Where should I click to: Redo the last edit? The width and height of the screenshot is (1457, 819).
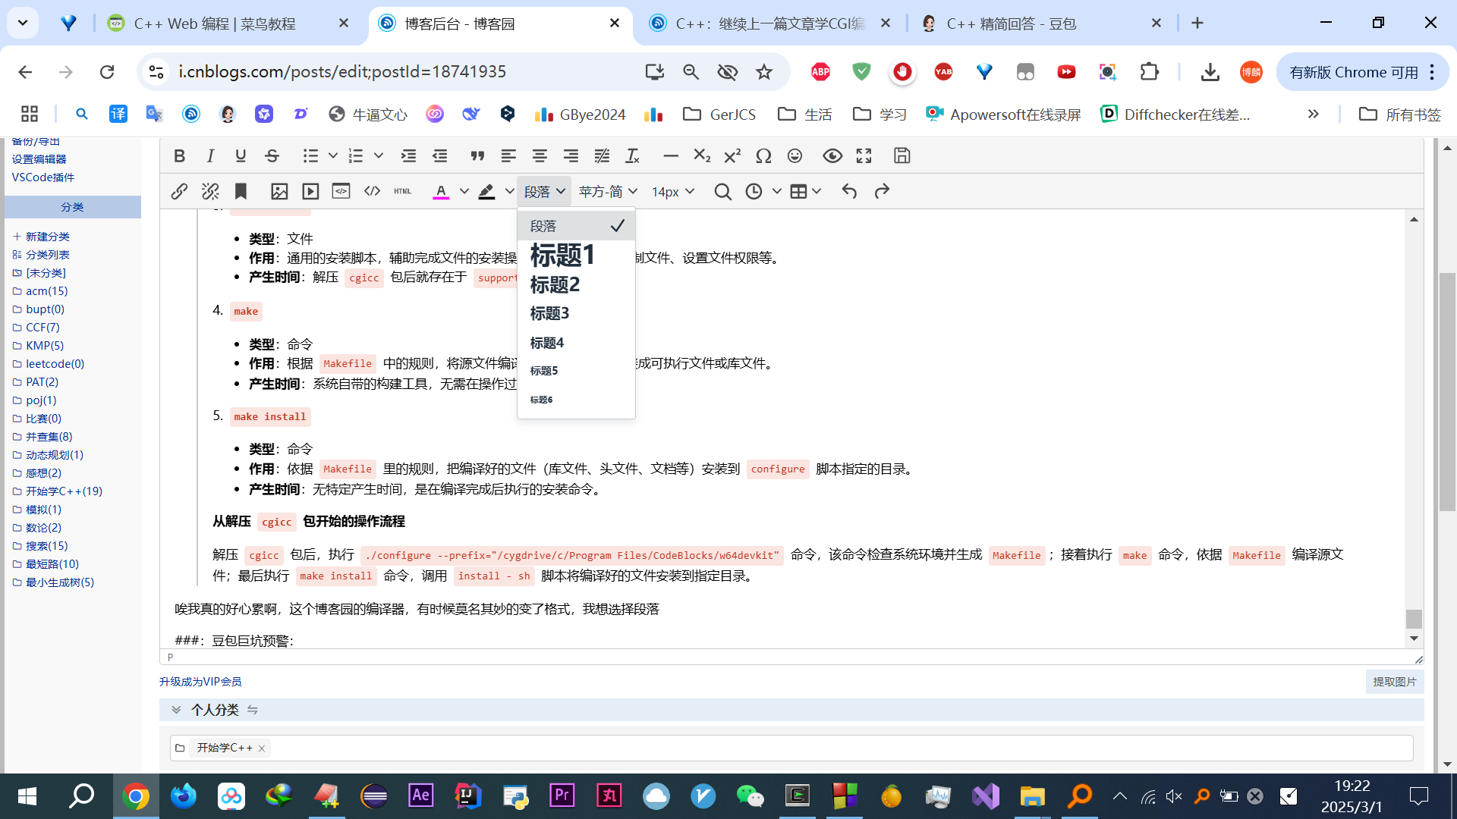(881, 192)
